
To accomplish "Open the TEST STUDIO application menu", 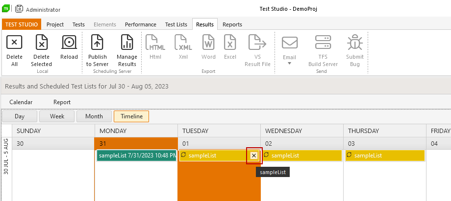I will click(22, 24).
